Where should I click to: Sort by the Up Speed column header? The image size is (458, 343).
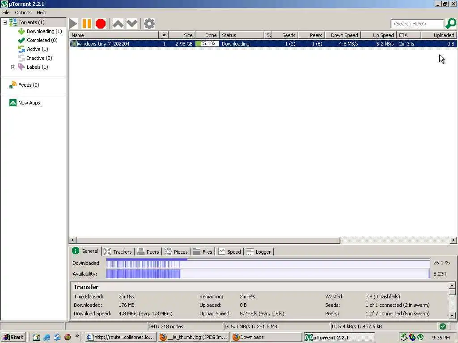click(x=379, y=35)
